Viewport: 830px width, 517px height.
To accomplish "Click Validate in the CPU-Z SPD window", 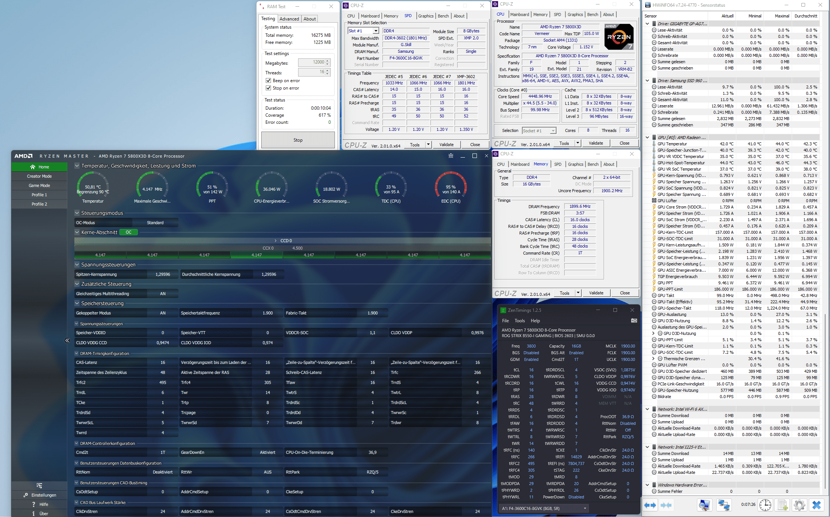I will [x=446, y=145].
